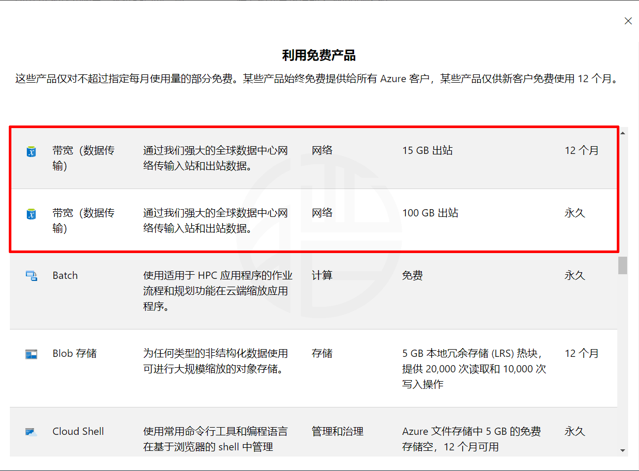
Task: Click the bandwidth icon in the 12 个月 row
Action: pyautogui.click(x=32, y=151)
